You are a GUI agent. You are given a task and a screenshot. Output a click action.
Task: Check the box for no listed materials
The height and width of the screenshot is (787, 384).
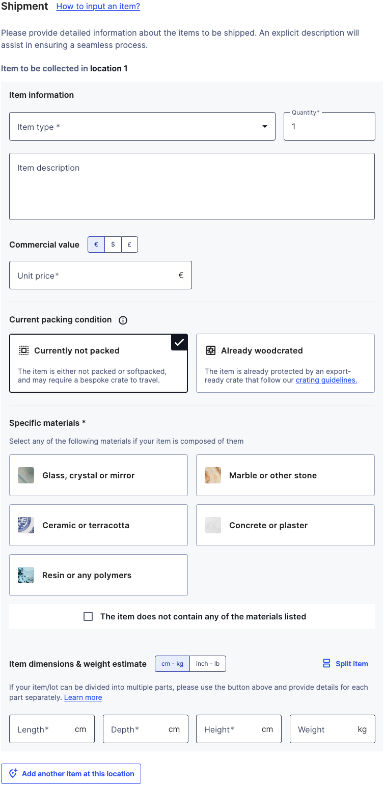coord(88,616)
